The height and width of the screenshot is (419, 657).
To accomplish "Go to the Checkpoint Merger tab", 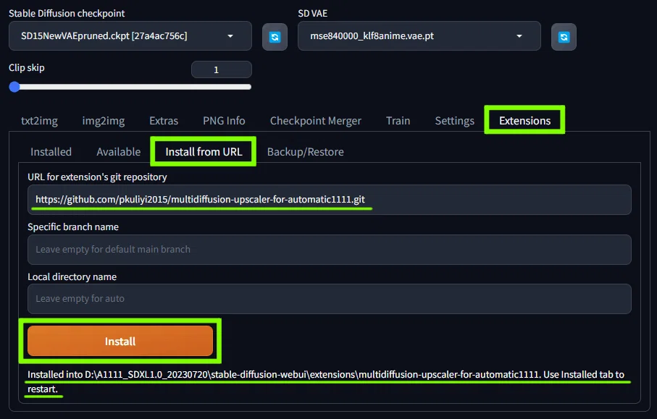I will click(x=316, y=121).
